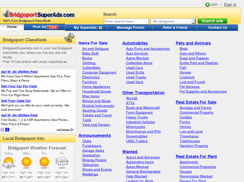
Task: Open Items For Sale heading
Action: [93, 43]
